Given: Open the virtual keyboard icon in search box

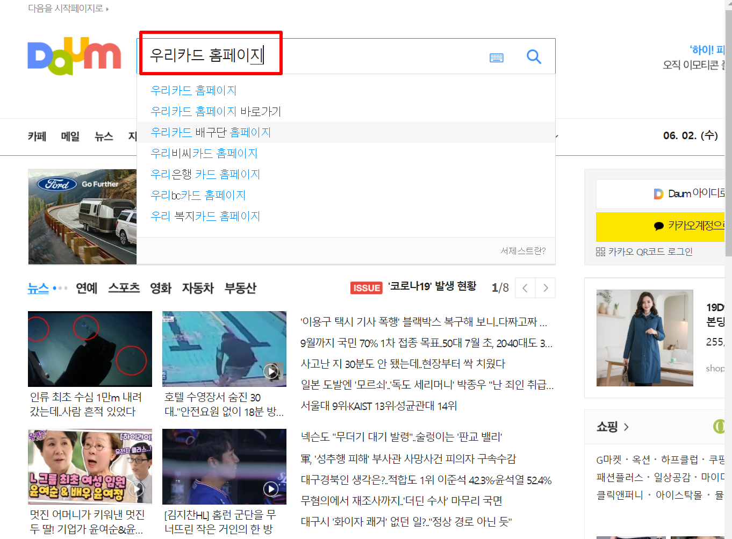Looking at the screenshot, I should click(x=497, y=58).
